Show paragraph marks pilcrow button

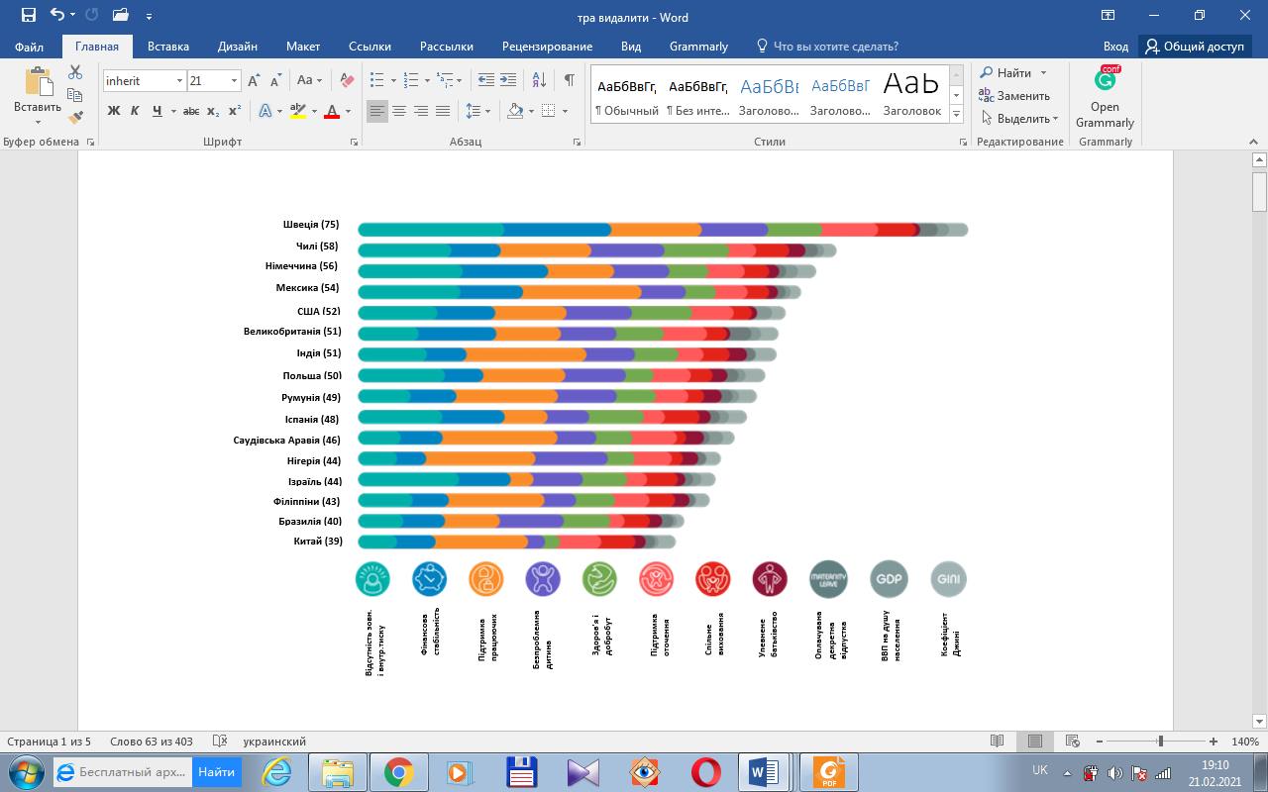[569, 81]
